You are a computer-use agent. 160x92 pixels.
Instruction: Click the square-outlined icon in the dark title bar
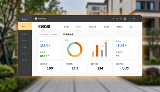125,18
